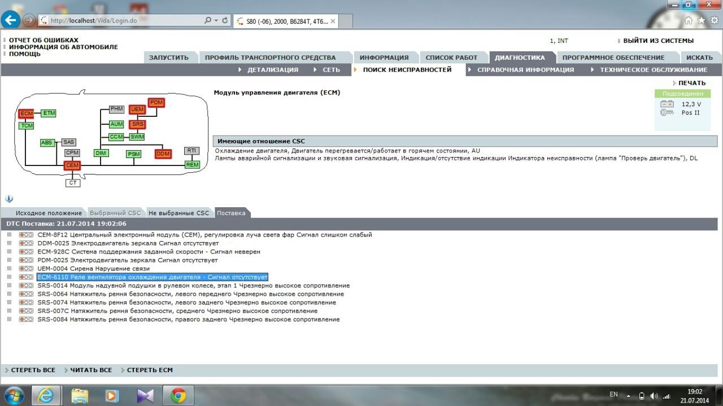Expand the CEM-8F12 fault code row
This screenshot has height=406, width=723.
click(x=9, y=235)
